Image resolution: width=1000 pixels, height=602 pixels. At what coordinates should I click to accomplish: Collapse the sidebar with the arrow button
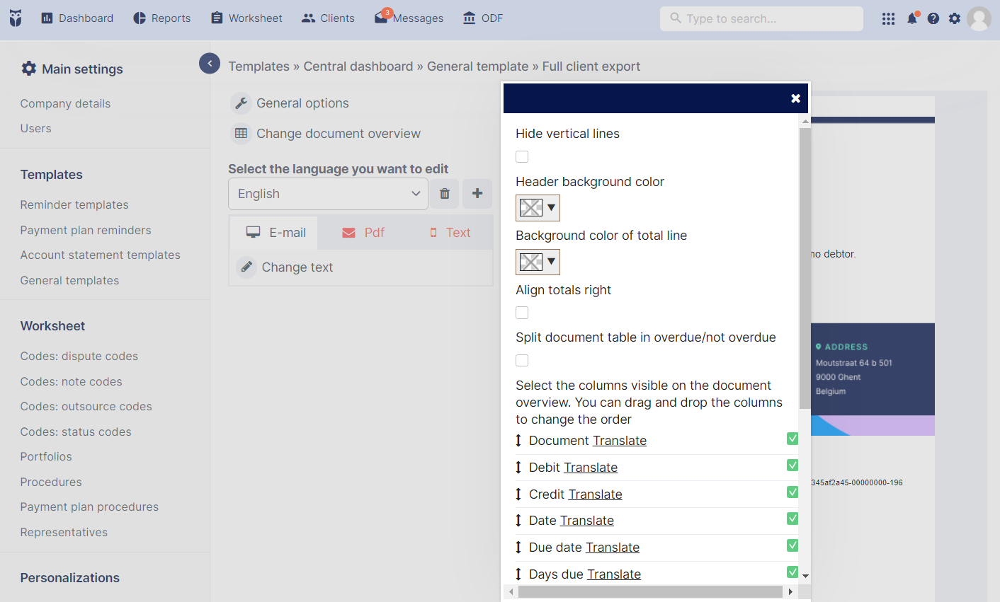pyautogui.click(x=210, y=64)
